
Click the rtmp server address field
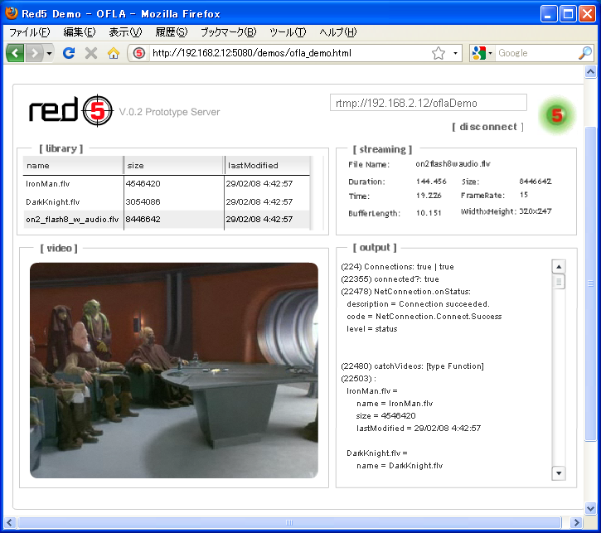coord(428,103)
